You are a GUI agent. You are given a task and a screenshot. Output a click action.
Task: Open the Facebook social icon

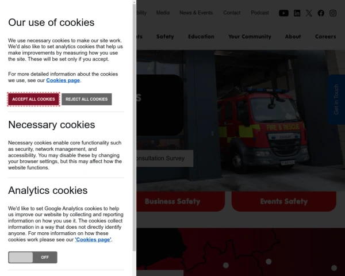coord(321,13)
